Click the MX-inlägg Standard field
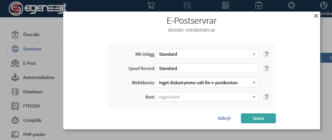 coord(203,54)
